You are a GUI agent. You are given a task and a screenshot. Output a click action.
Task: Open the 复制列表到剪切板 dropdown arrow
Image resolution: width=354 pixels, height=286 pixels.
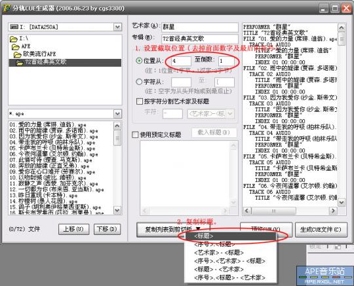tap(198, 229)
